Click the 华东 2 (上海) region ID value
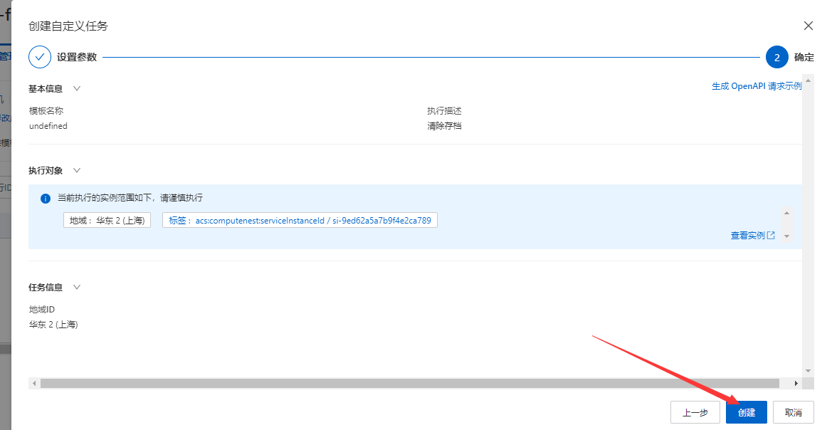827x430 pixels. pos(53,325)
